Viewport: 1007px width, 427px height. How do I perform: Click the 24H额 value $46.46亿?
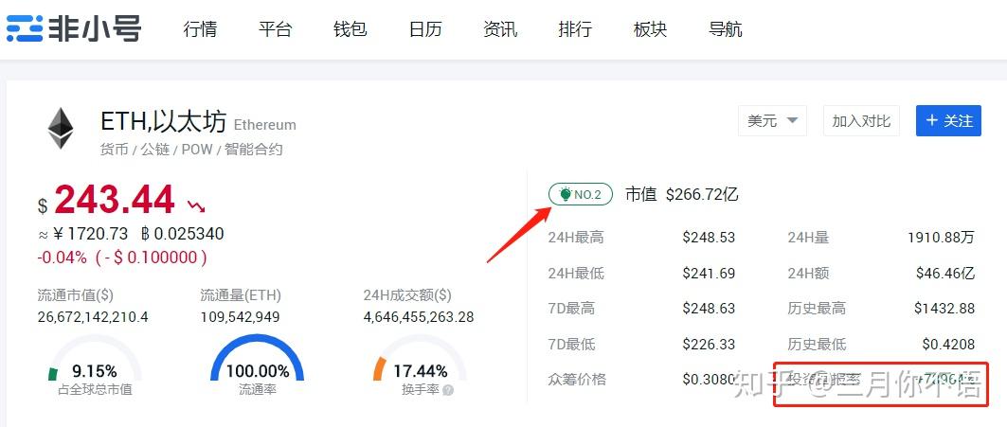point(945,274)
